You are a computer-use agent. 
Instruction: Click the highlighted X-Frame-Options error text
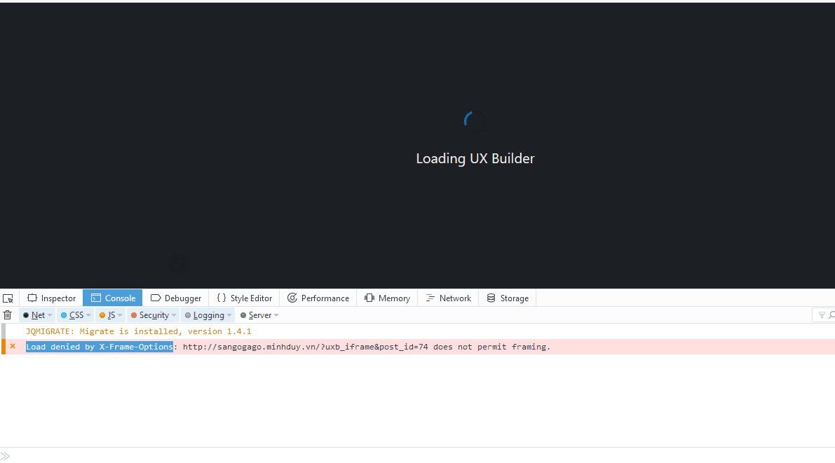pyautogui.click(x=99, y=346)
